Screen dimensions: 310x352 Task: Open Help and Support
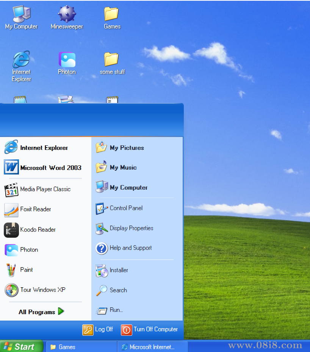[x=130, y=248]
